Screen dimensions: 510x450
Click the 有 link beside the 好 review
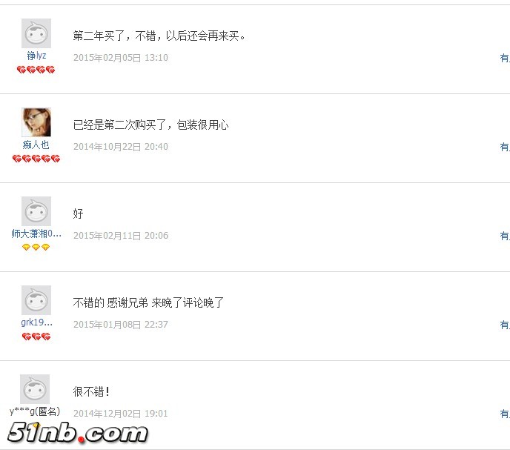505,236
